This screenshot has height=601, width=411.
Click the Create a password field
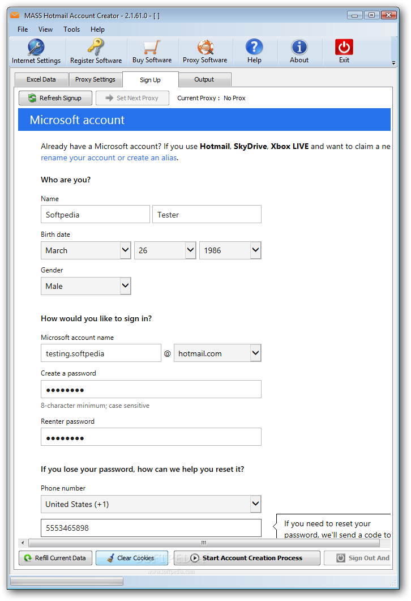click(x=151, y=389)
